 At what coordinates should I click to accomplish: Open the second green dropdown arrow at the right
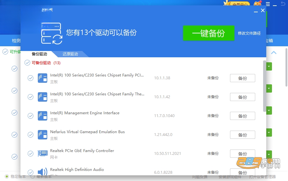coord(269,88)
